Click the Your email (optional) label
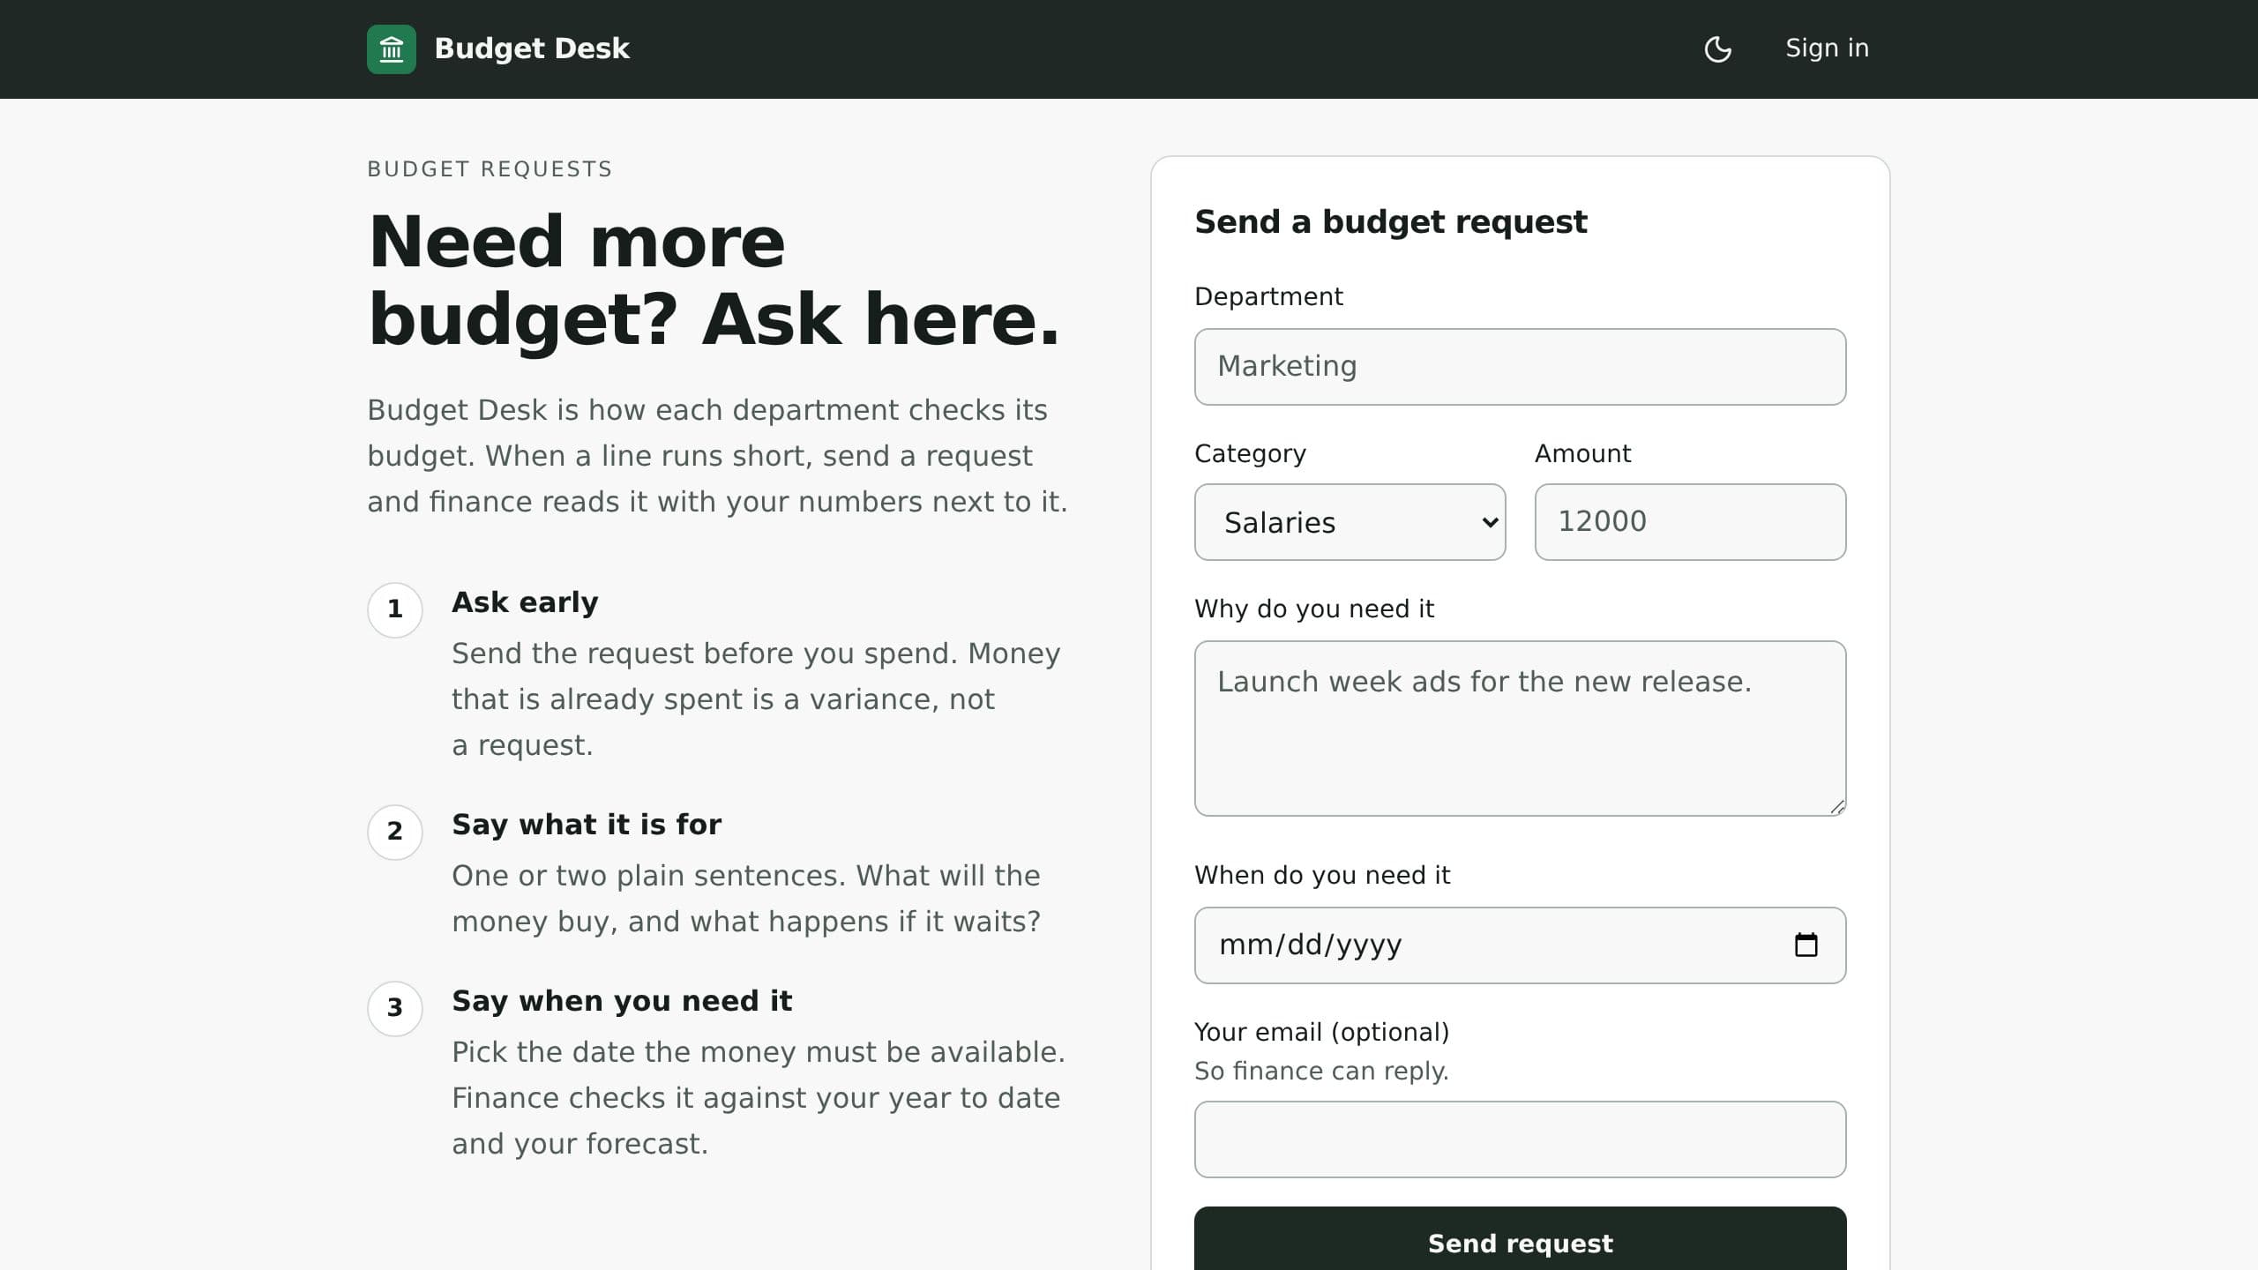This screenshot has height=1270, width=2258. tap(1321, 1033)
